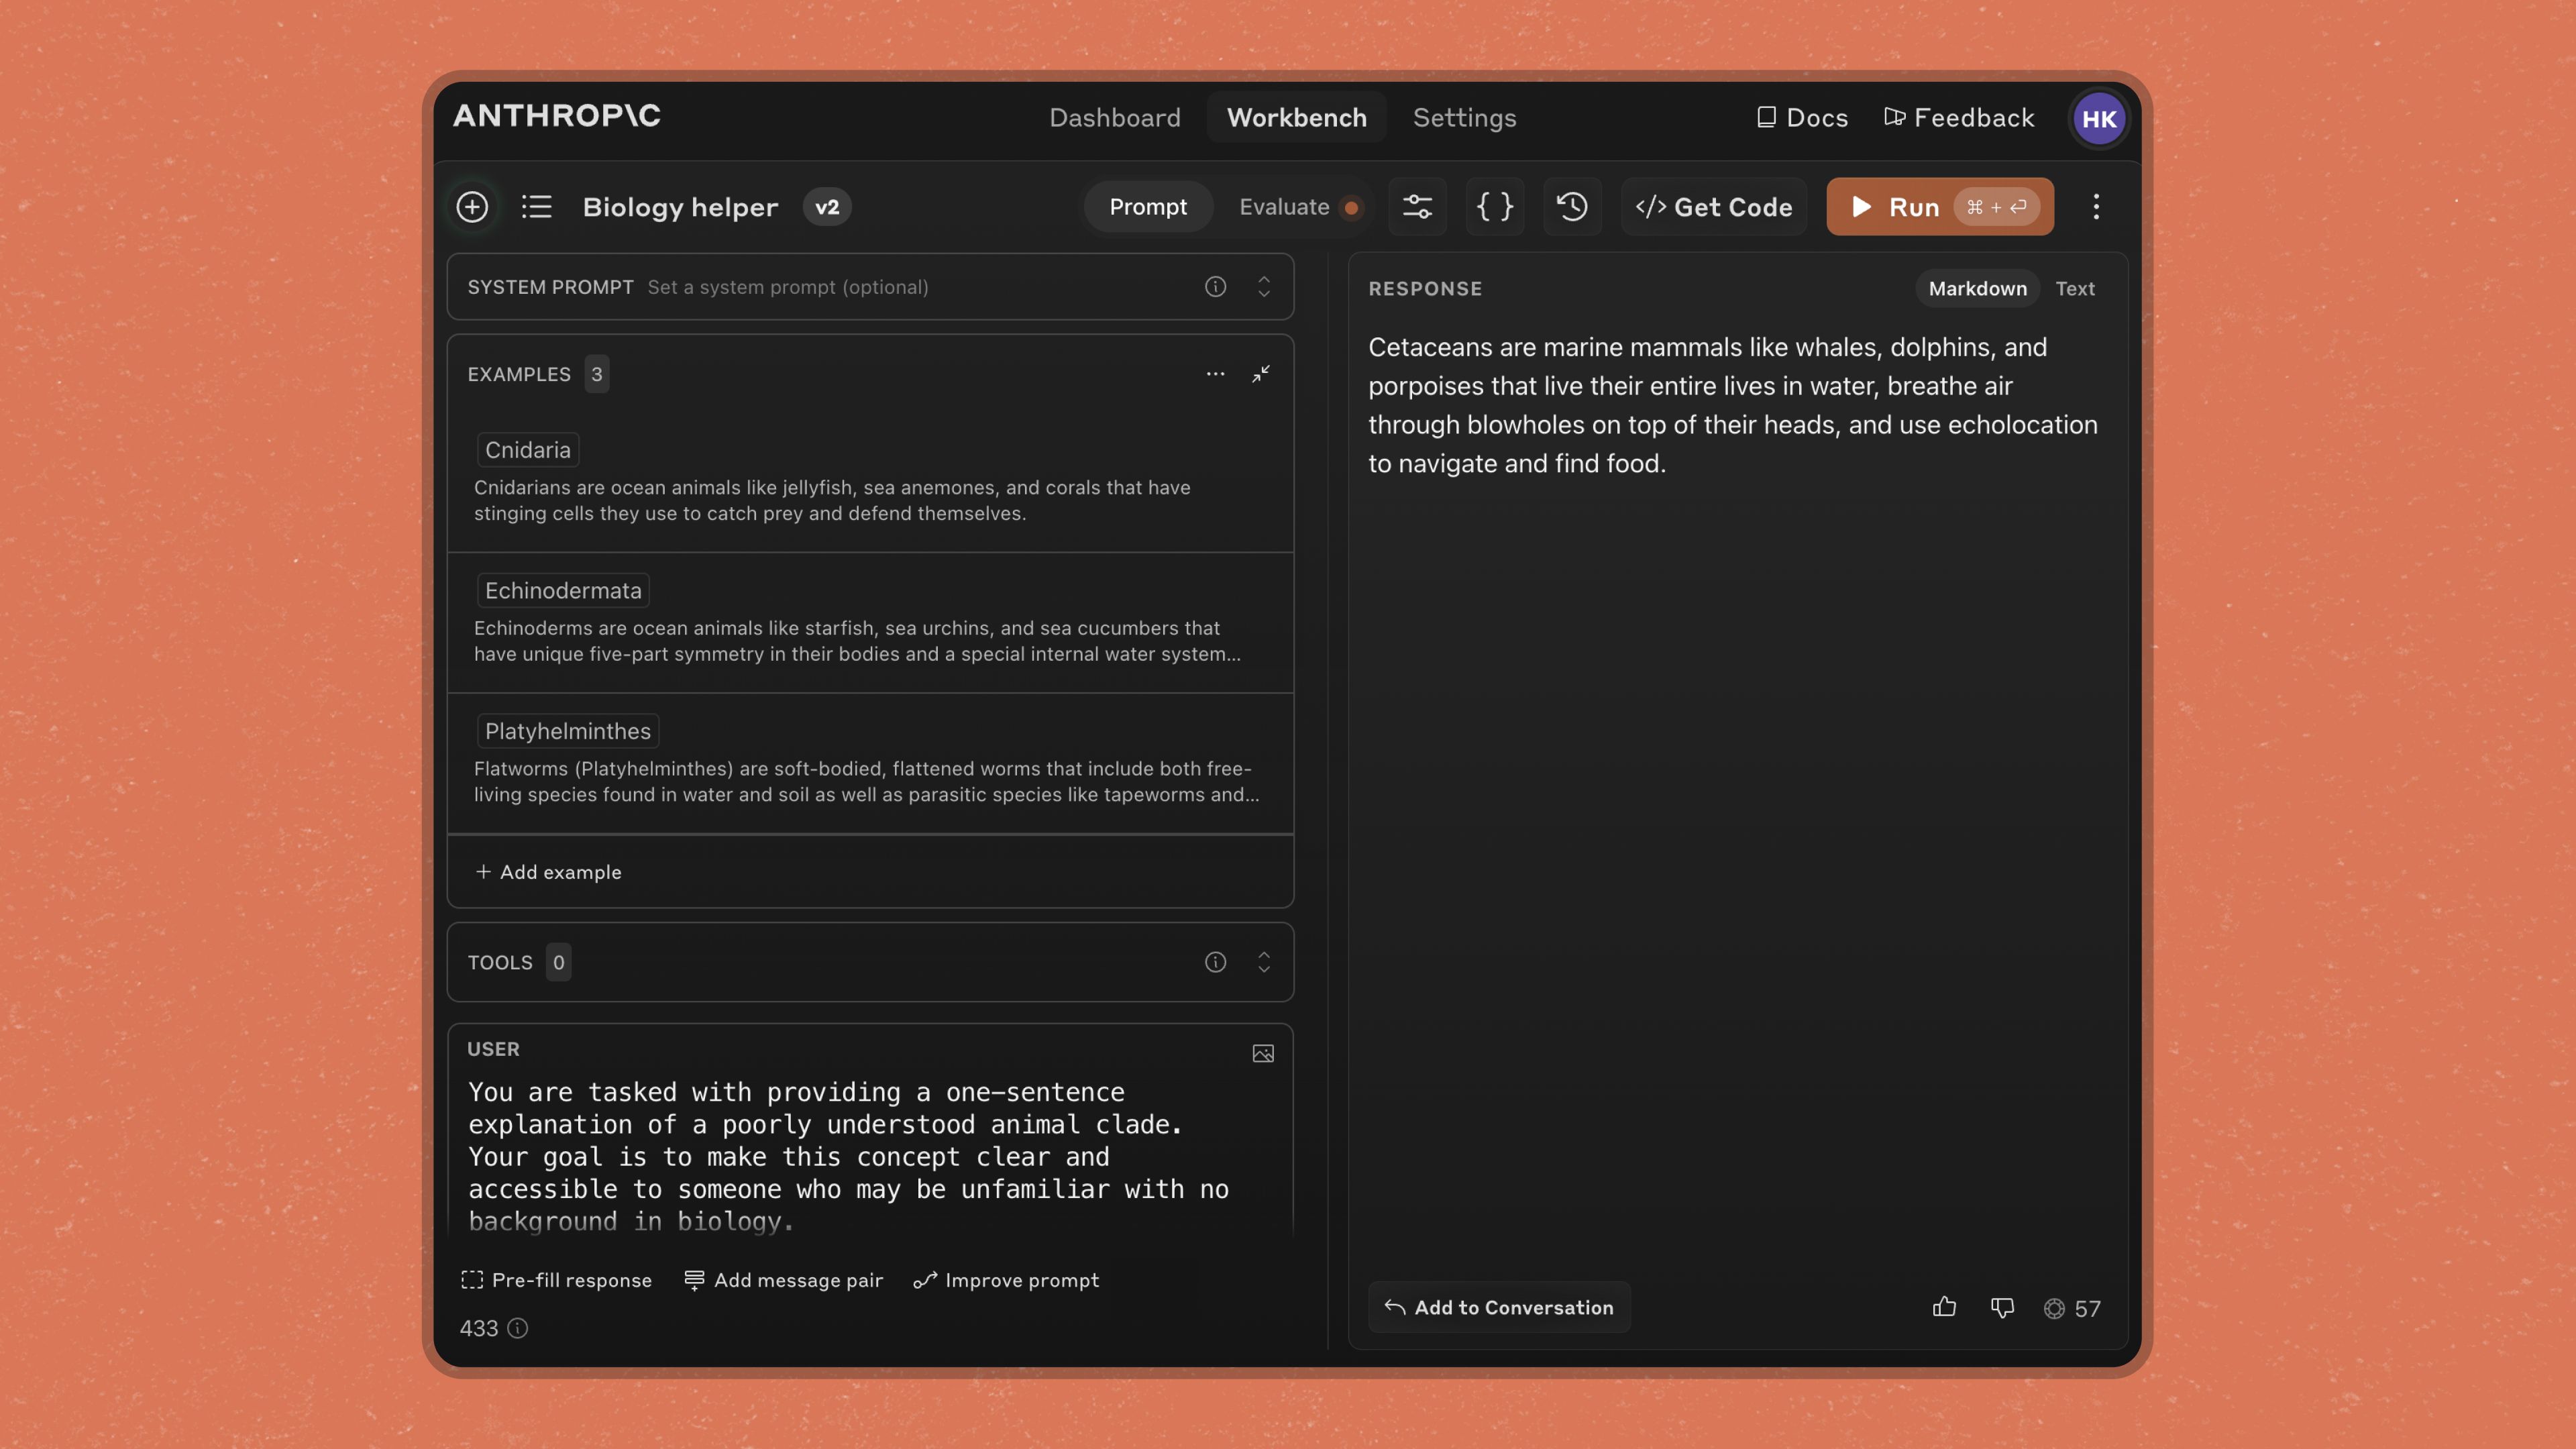The image size is (2576, 1449).
Task: Click the Run button
Action: [x=1912, y=207]
